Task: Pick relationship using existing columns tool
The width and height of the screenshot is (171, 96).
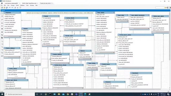Action: coord(2,56)
